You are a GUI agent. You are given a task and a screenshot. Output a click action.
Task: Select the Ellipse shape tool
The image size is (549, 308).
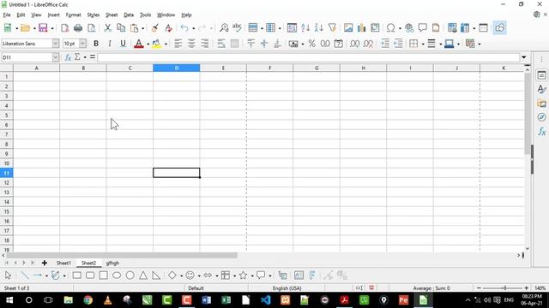pyautogui.click(x=117, y=275)
